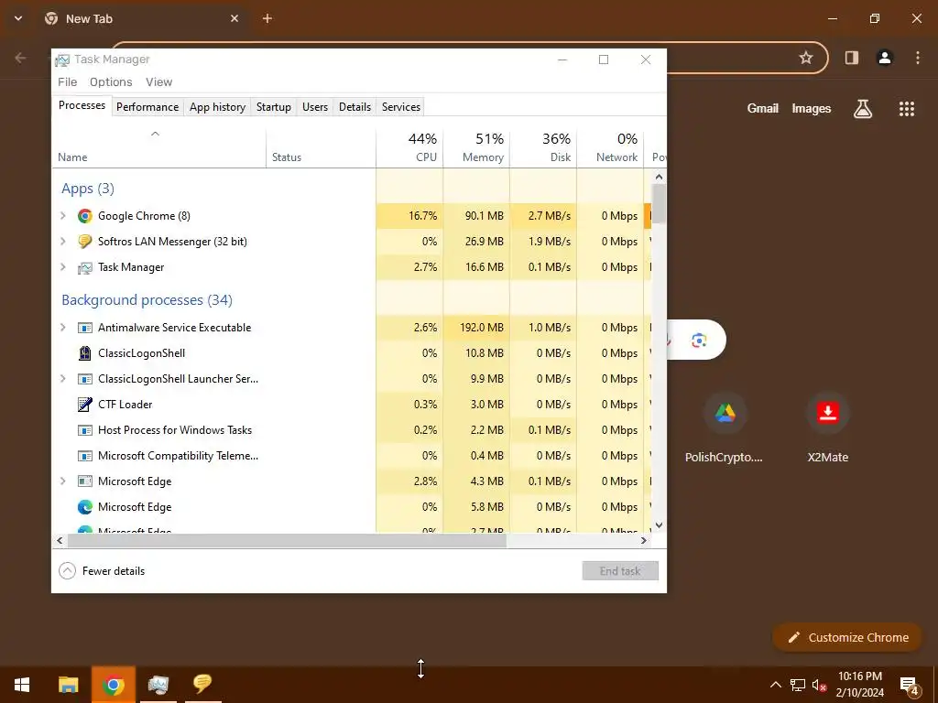Open Windows Start menu
The width and height of the screenshot is (938, 703).
22,685
